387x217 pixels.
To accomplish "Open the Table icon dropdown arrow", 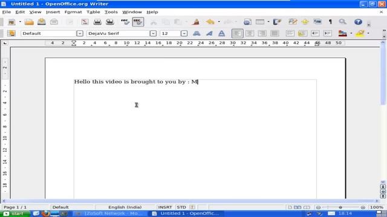I will (x=268, y=22).
